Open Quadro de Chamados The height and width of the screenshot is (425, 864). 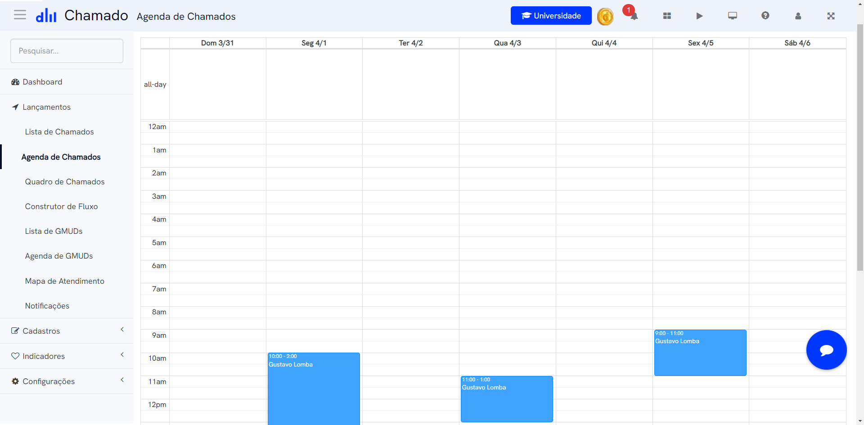point(65,182)
